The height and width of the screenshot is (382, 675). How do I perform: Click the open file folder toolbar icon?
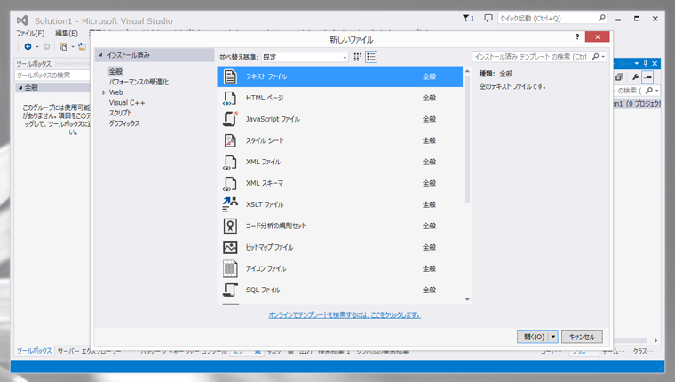(x=82, y=46)
